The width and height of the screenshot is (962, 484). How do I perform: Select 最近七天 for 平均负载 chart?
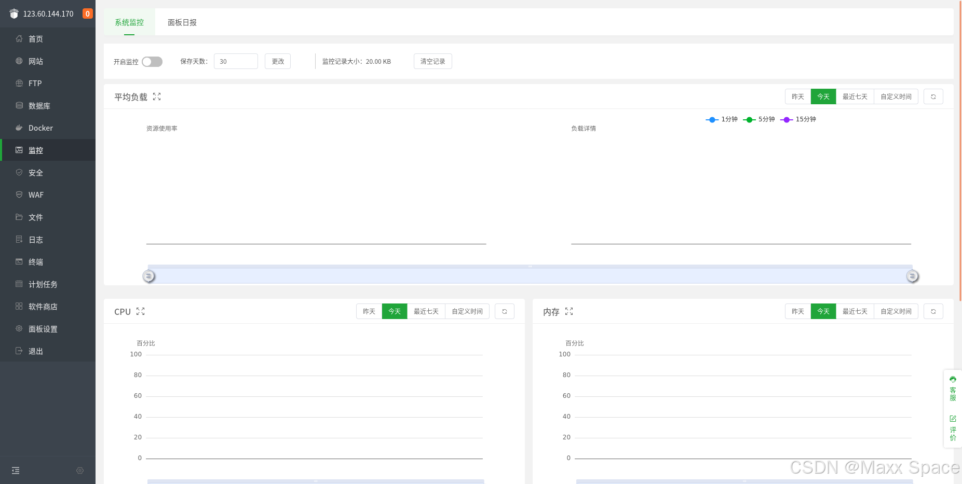[855, 96]
